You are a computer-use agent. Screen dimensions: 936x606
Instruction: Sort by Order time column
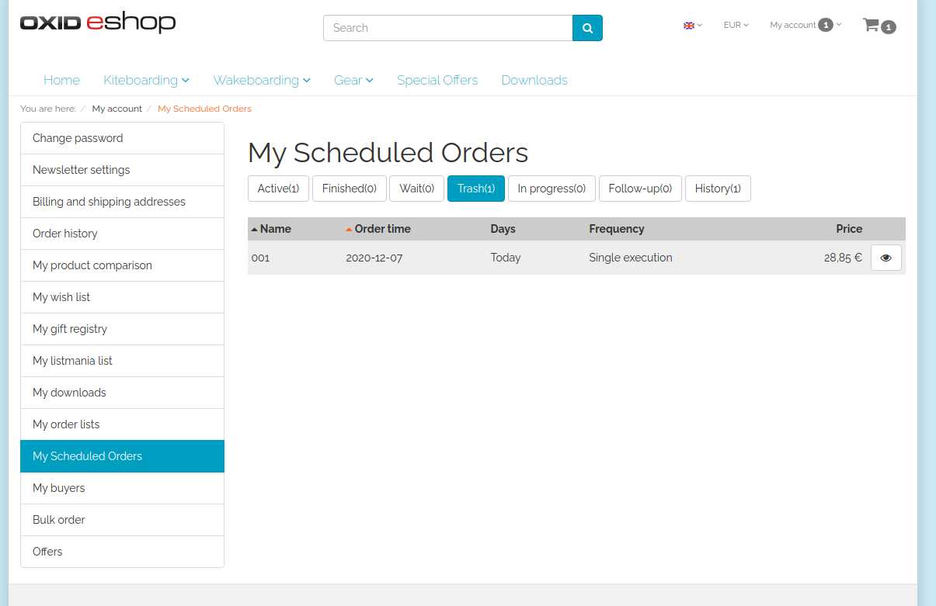coord(381,229)
